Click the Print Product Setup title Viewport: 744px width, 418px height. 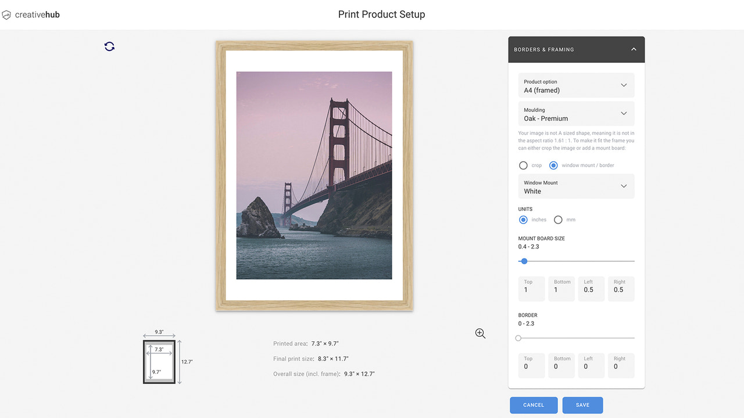pos(381,14)
